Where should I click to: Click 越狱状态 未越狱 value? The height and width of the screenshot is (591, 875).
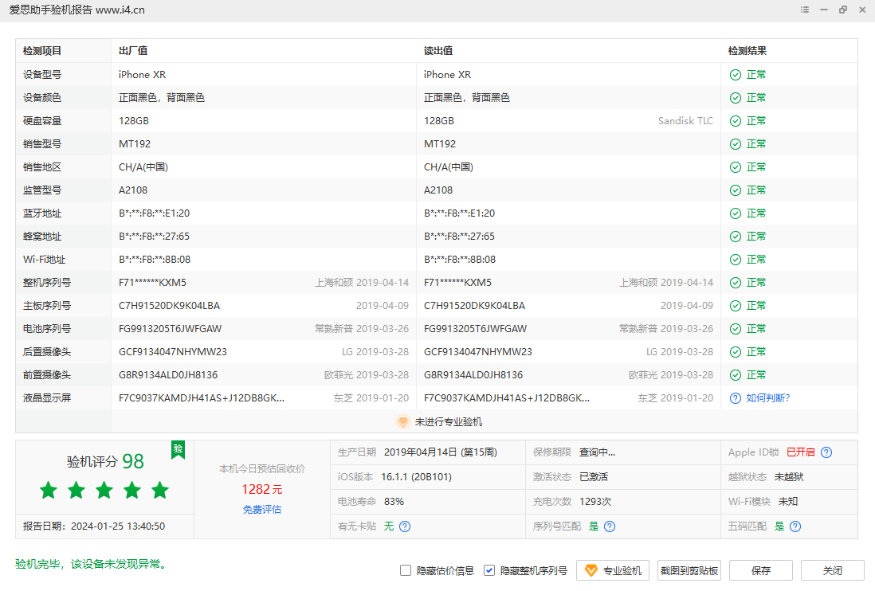pyautogui.click(x=789, y=476)
